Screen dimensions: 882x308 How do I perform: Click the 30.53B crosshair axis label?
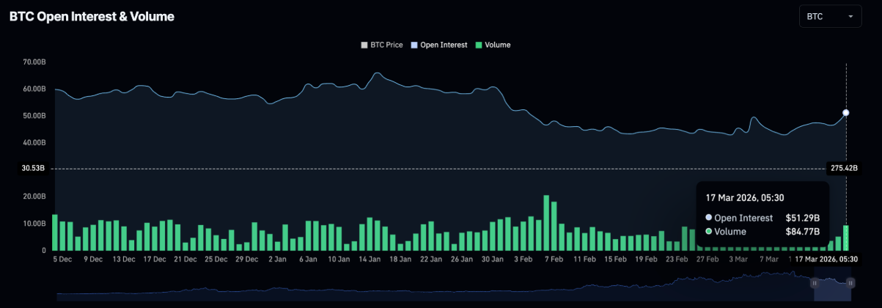(26, 169)
